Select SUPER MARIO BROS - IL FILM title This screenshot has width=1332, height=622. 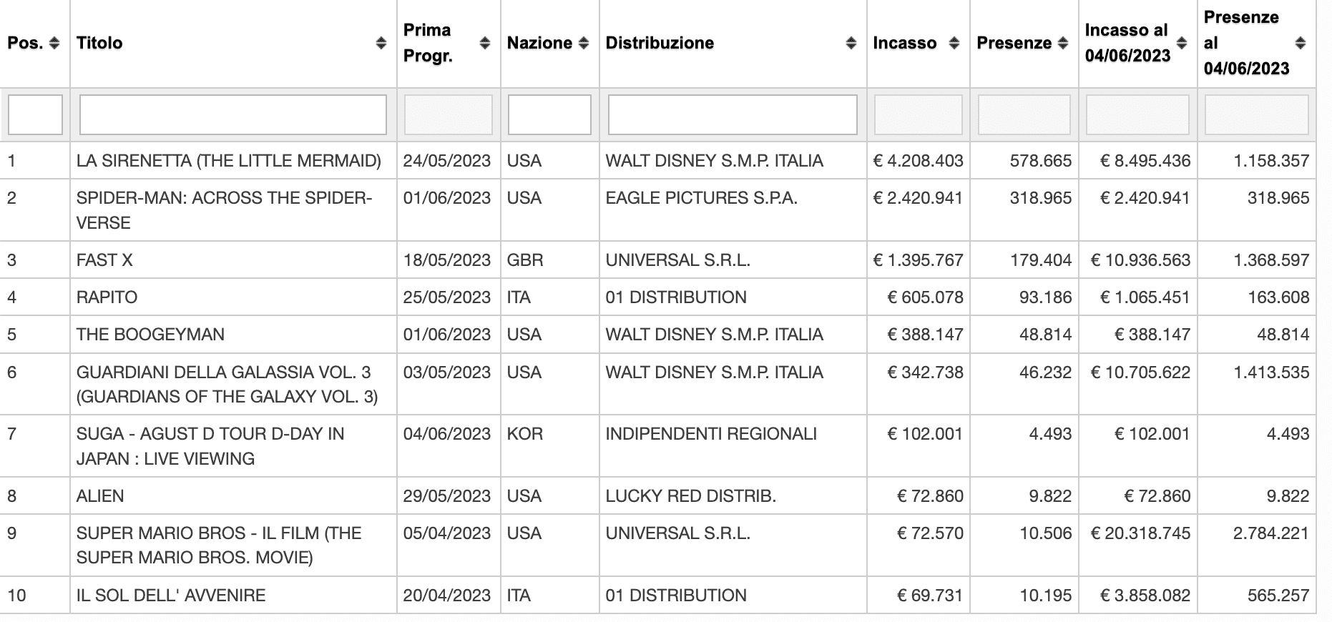click(219, 546)
